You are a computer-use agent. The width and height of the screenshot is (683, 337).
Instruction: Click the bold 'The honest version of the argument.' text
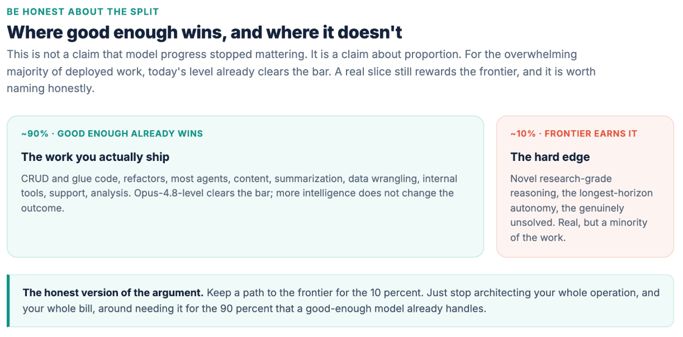point(113,293)
